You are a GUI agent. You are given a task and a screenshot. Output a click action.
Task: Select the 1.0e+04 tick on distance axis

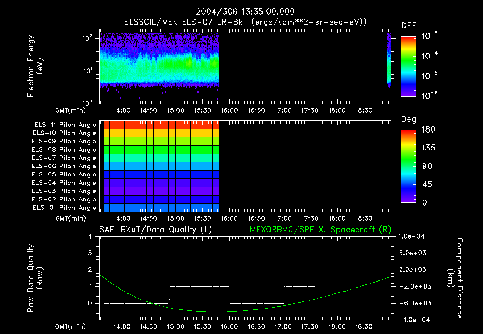pyautogui.click(x=411, y=236)
